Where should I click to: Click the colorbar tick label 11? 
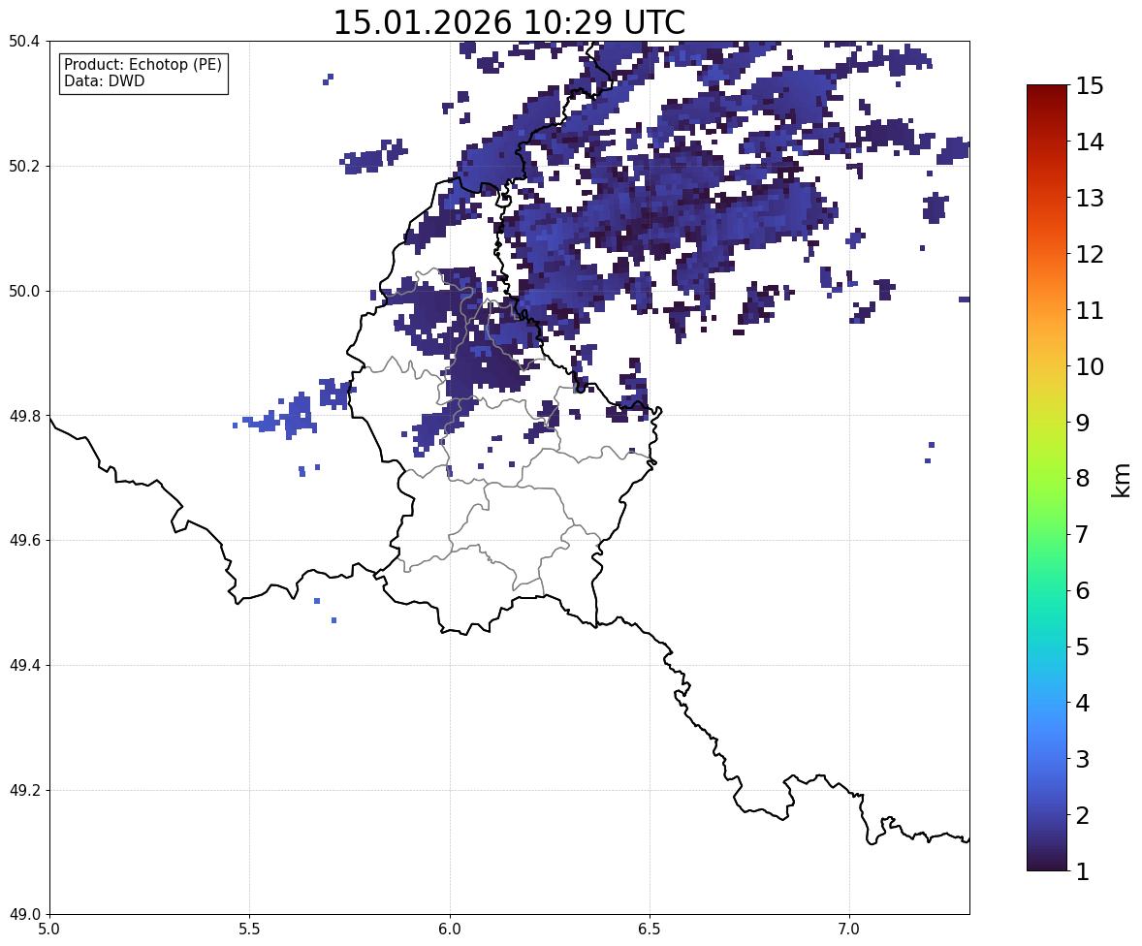(x=1090, y=310)
